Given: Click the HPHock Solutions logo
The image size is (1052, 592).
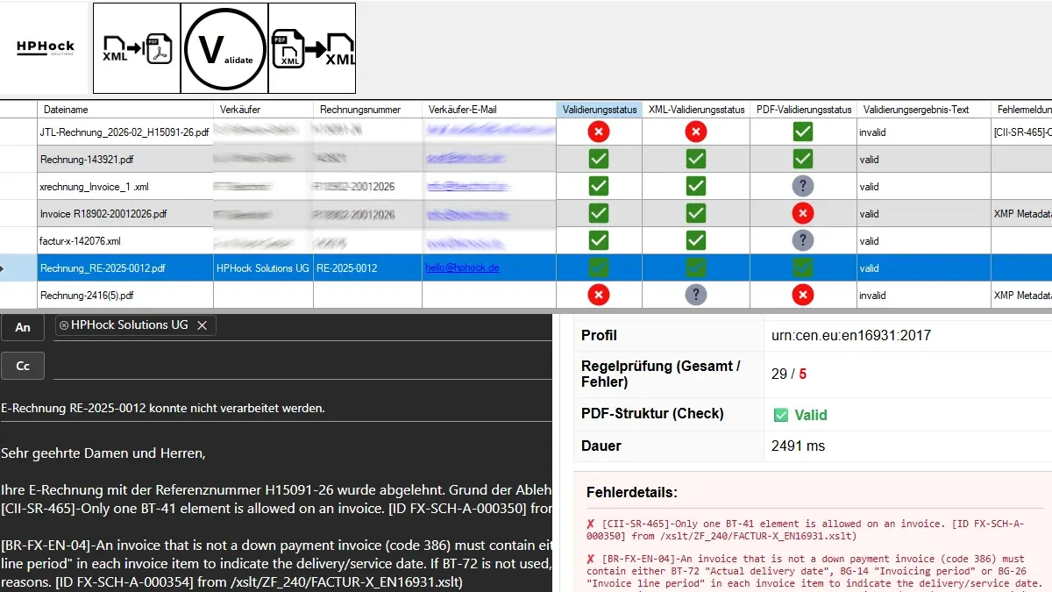Looking at the screenshot, I should point(44,47).
